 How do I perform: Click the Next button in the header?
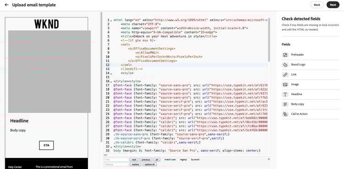(333, 5)
